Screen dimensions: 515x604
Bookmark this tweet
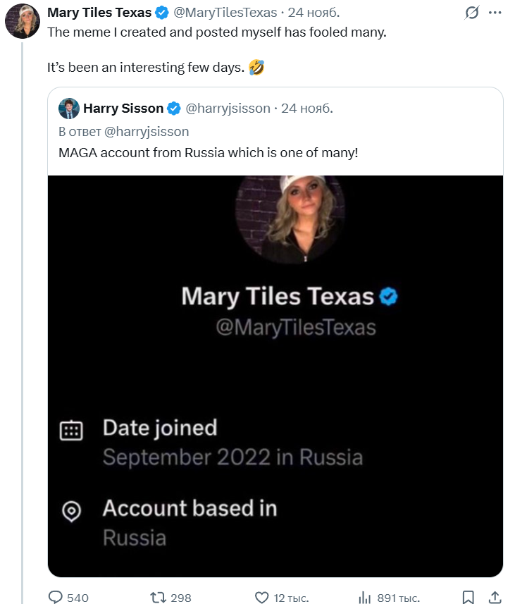469,598
